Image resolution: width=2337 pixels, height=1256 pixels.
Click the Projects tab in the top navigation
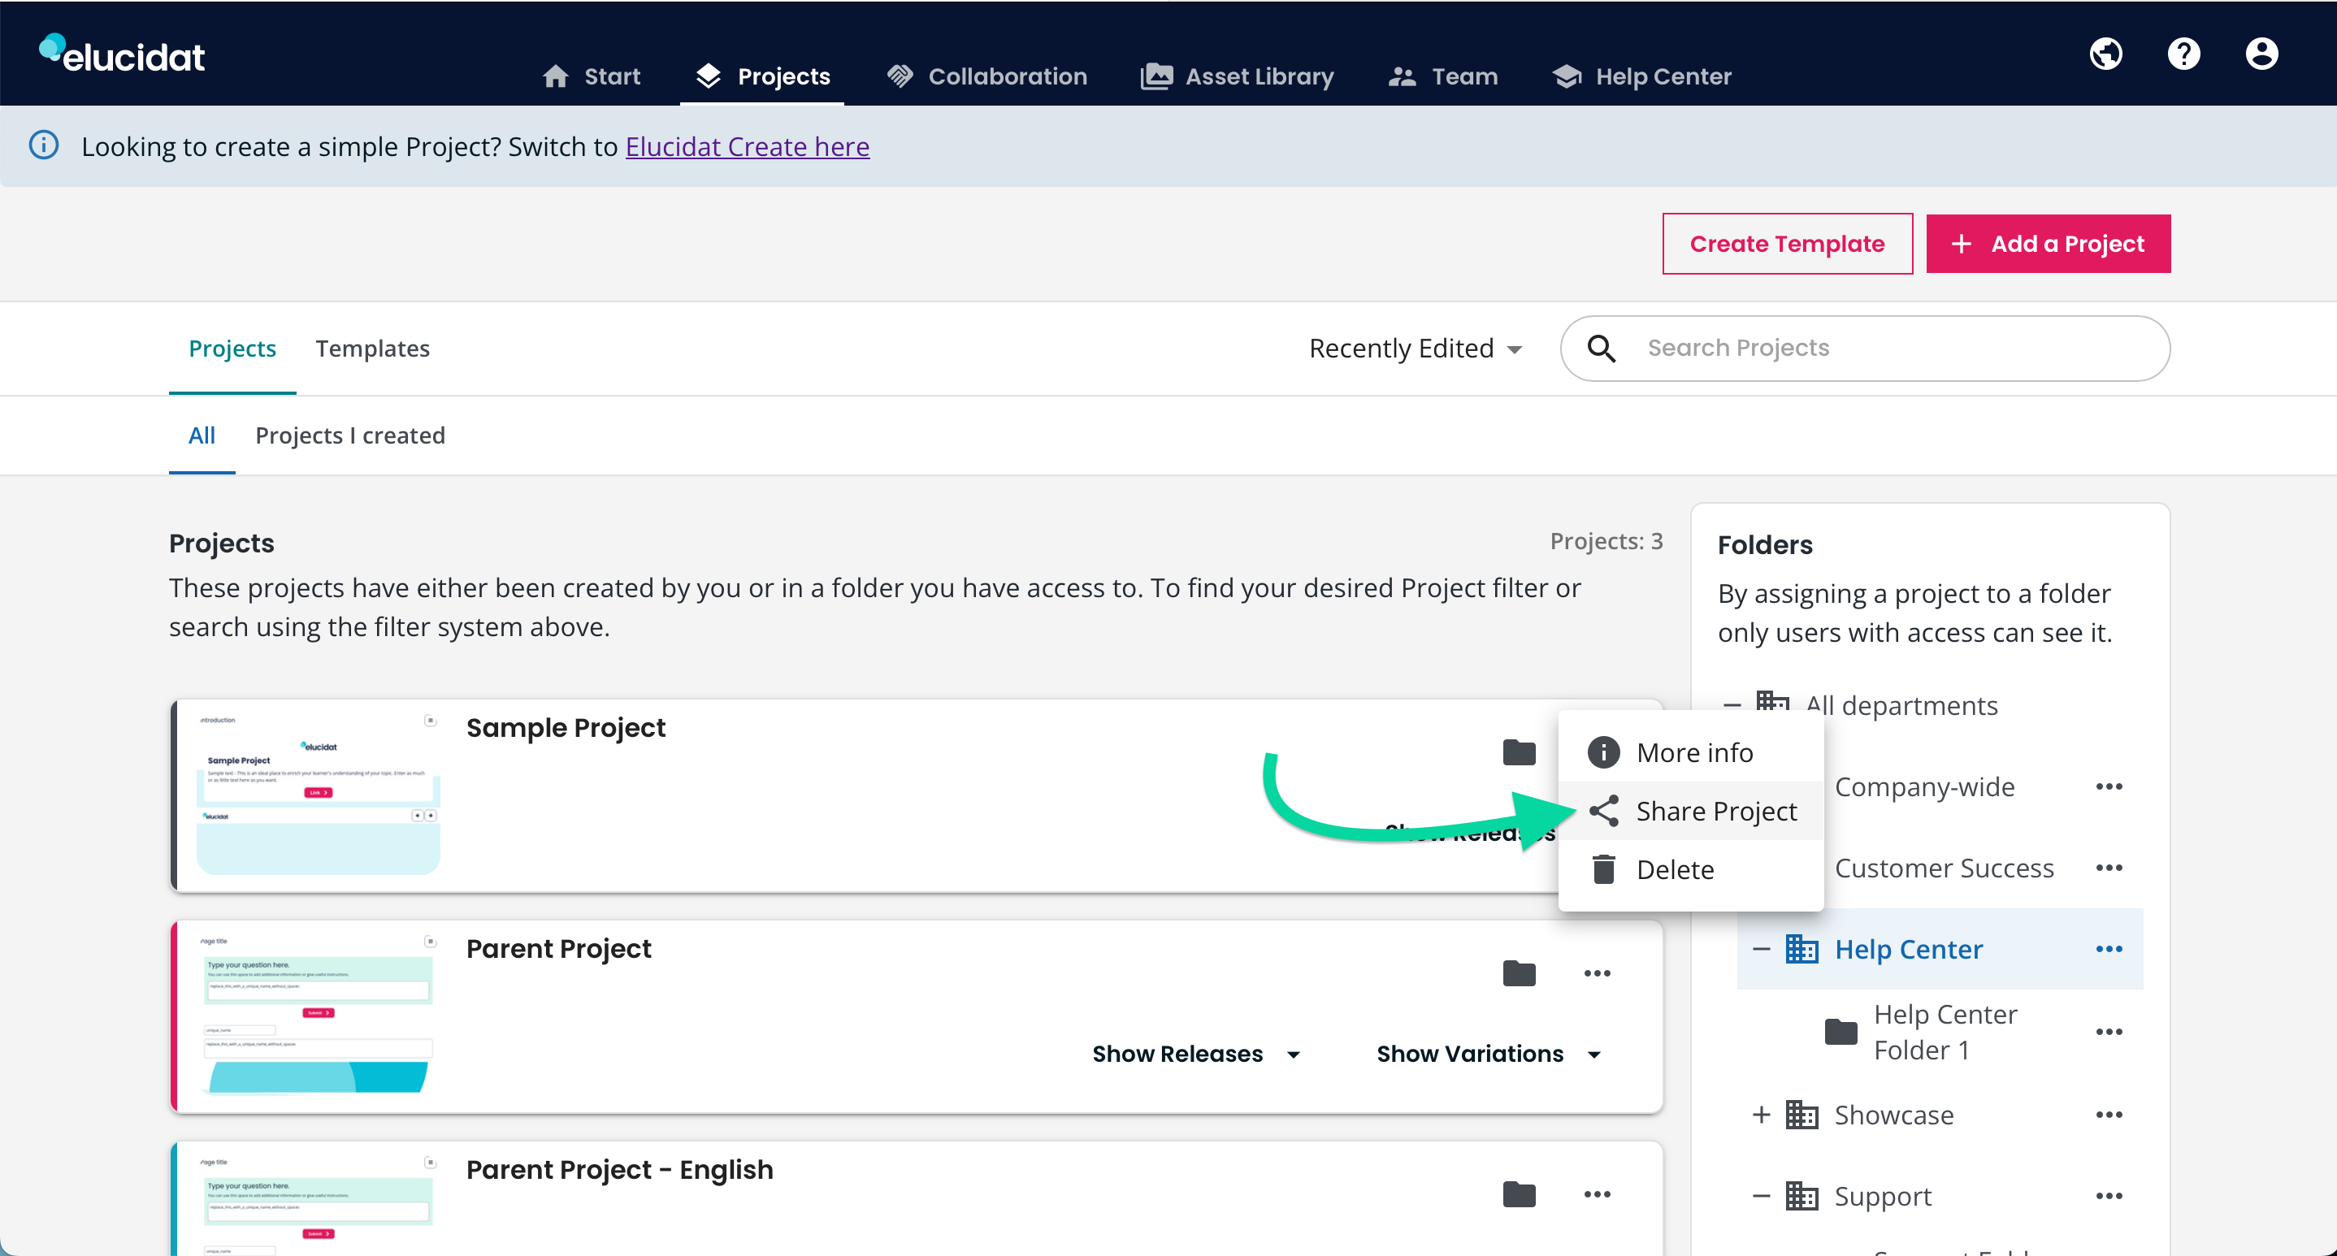(x=762, y=76)
